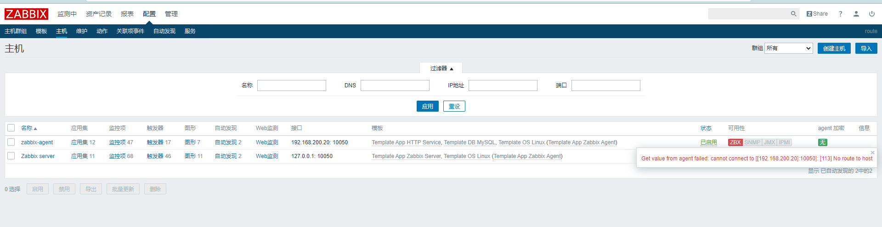The width and height of the screenshot is (882, 227).
Task: Click the 重设 filter button
Action: [454, 106]
